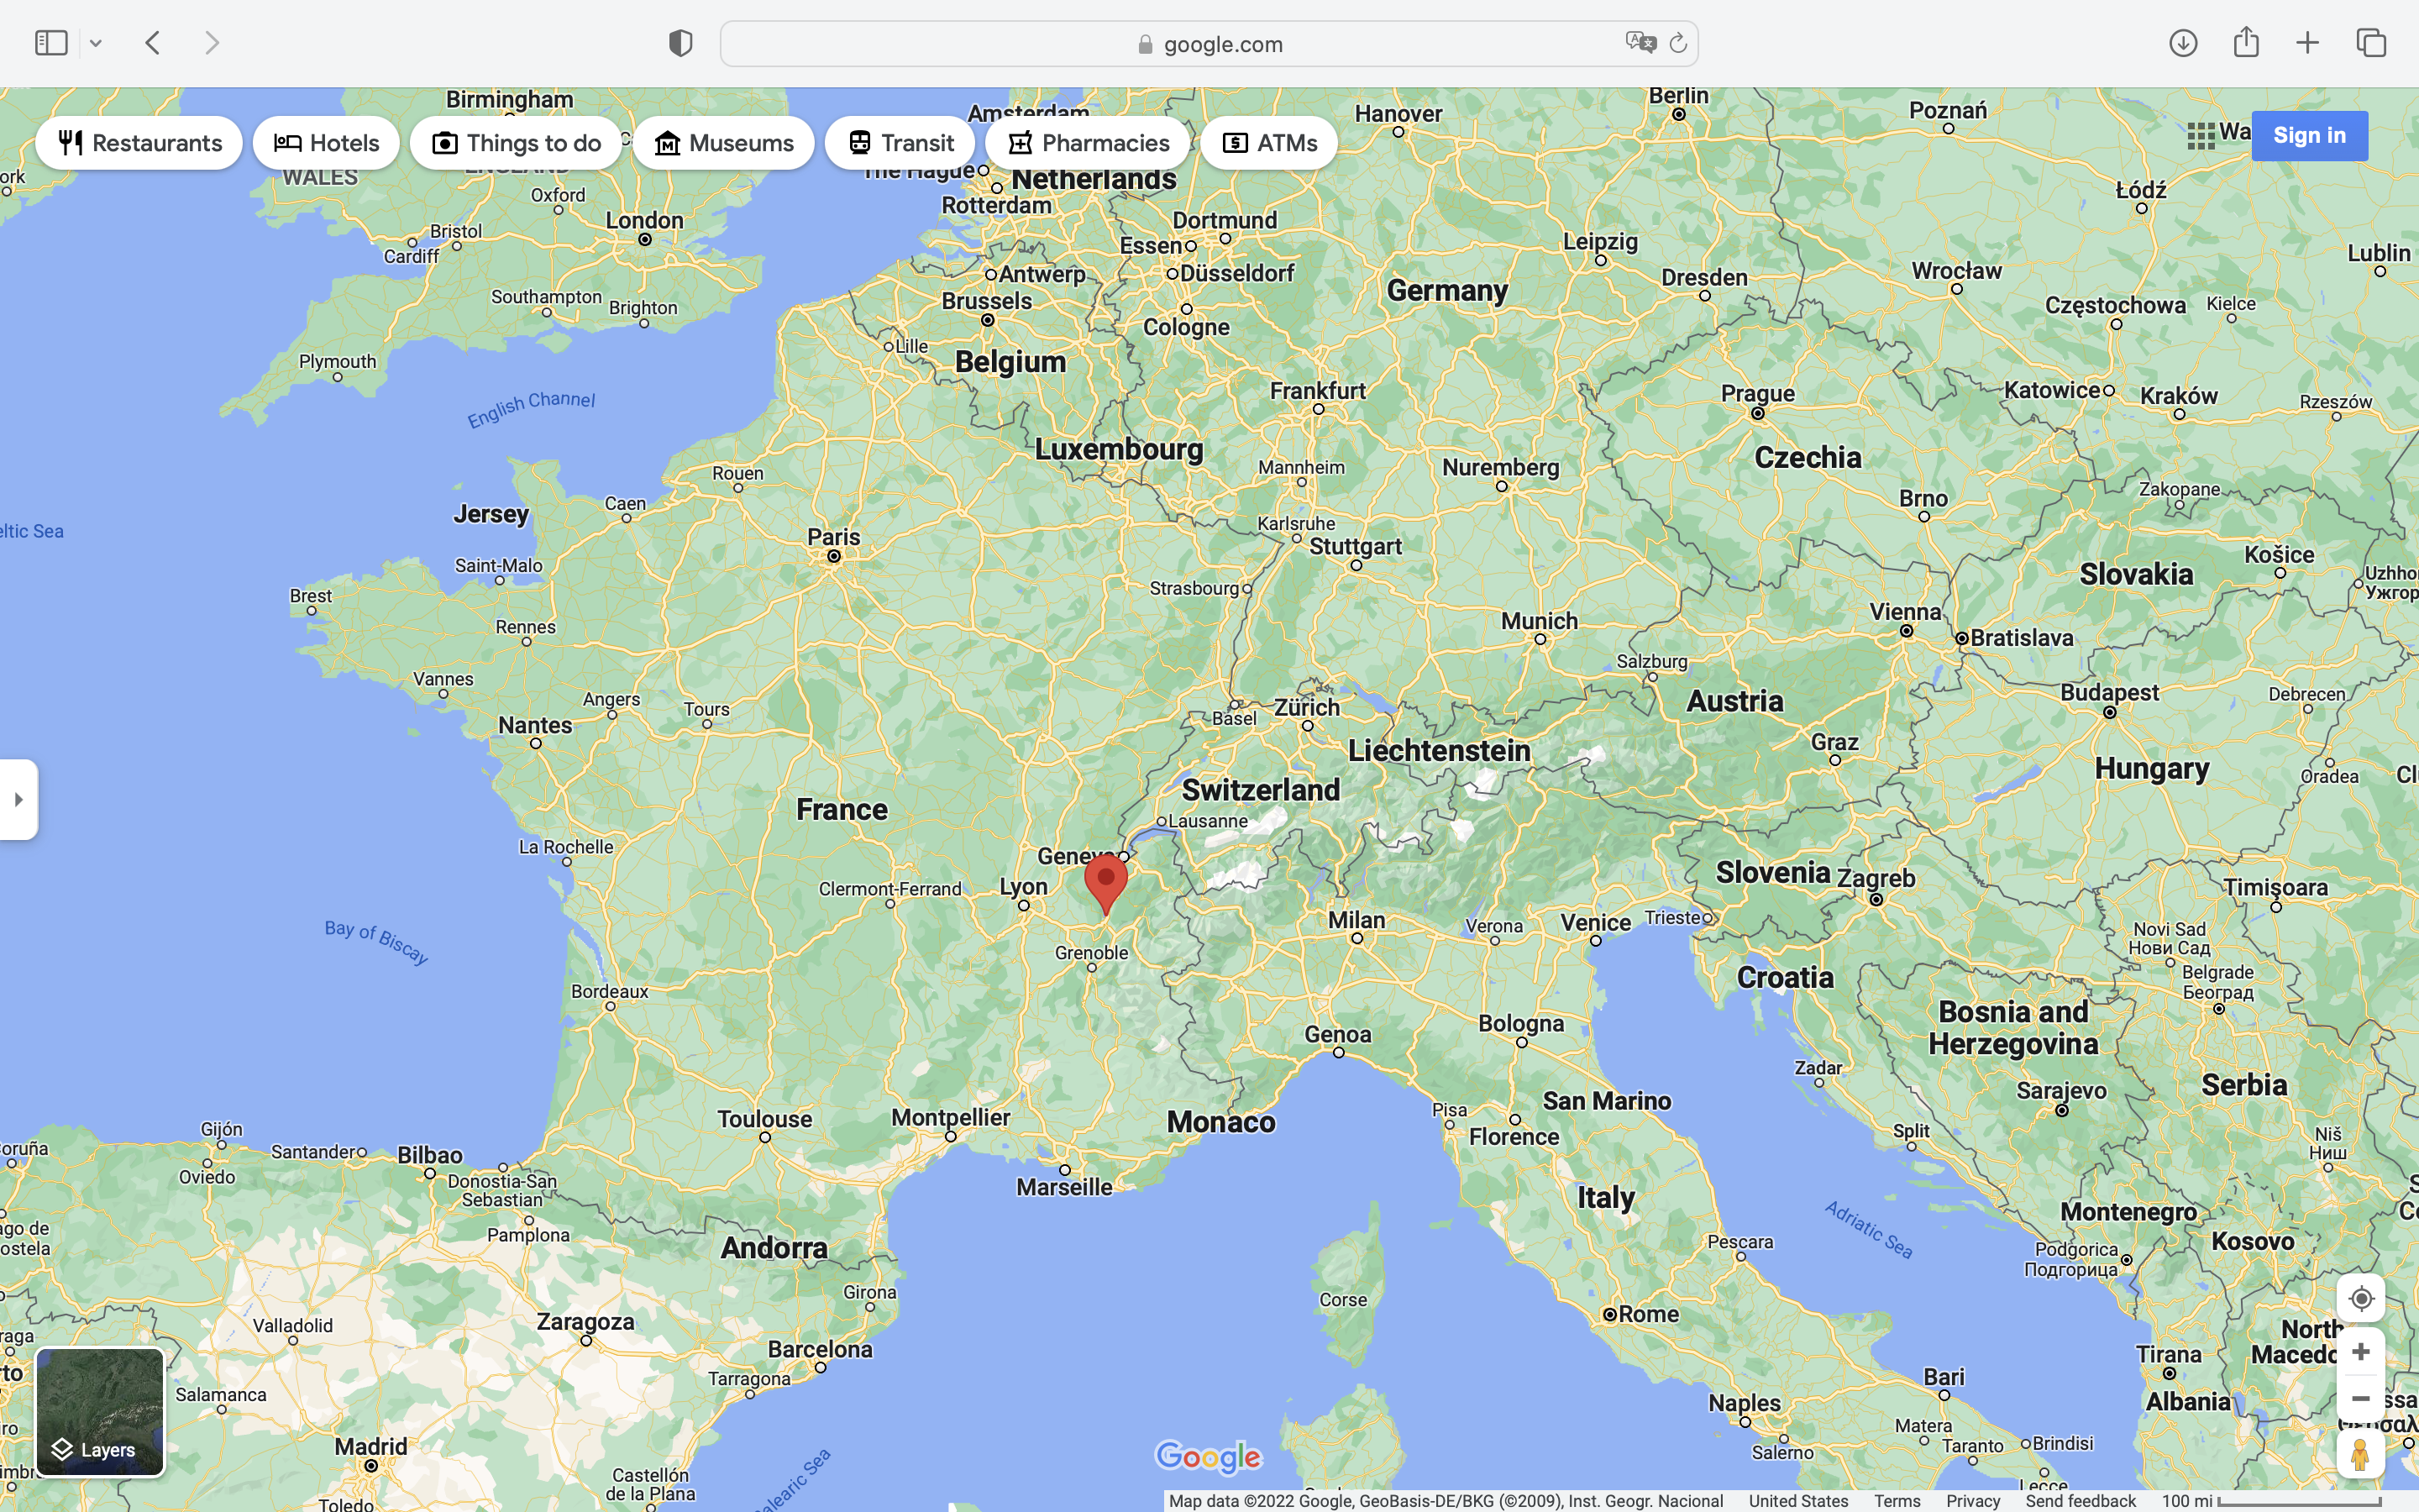Select the Museums category chip
Viewport: 2419px width, 1512px height.
click(x=724, y=143)
